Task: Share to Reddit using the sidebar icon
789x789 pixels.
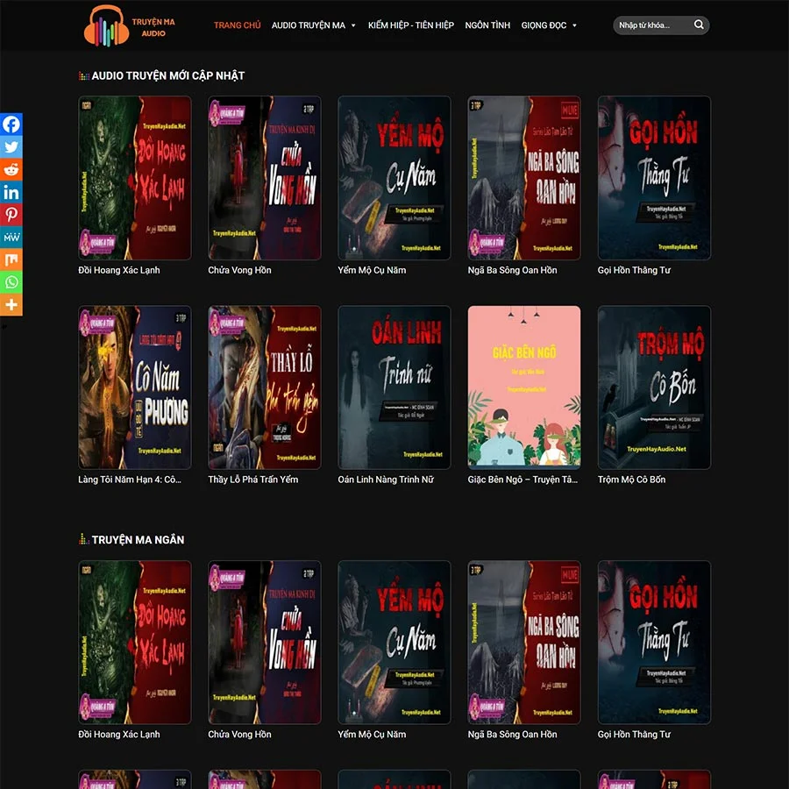Action: (11, 169)
